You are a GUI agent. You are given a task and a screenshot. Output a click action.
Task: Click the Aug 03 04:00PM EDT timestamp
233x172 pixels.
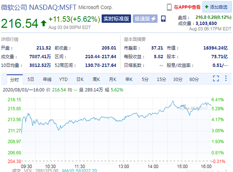click(x=70, y=27)
